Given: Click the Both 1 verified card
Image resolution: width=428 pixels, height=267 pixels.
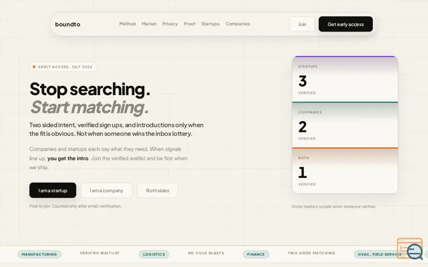Looking at the screenshot, I should click(x=345, y=171).
